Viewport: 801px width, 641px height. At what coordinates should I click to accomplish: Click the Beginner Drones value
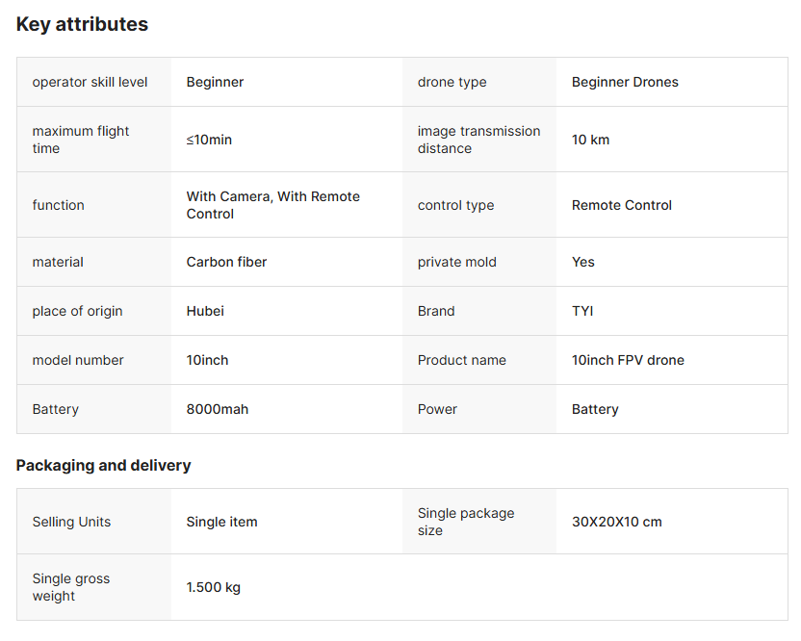[x=625, y=83]
